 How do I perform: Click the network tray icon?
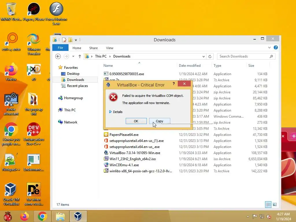point(262,217)
